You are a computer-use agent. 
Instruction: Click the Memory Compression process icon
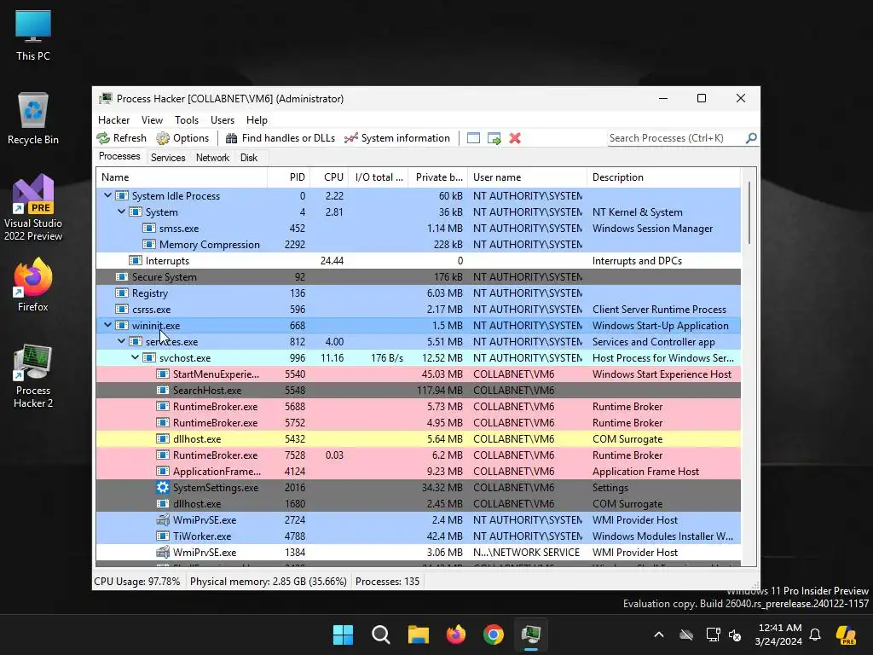[148, 244]
